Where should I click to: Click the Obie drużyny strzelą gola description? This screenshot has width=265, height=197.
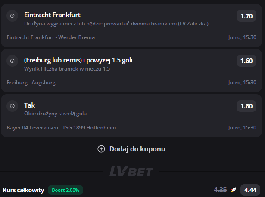[55, 114]
